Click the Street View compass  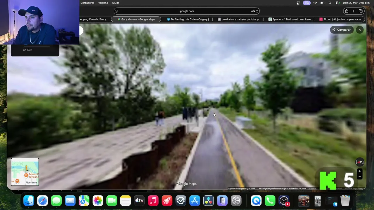[x=360, y=162]
